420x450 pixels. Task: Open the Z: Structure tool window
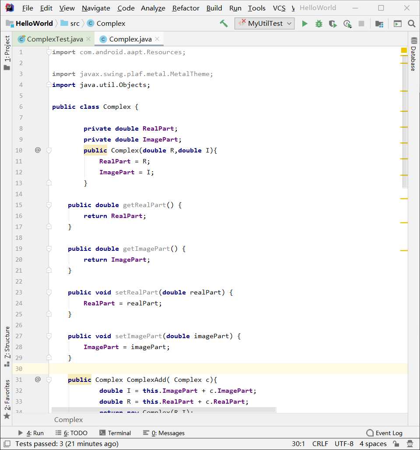click(7, 346)
